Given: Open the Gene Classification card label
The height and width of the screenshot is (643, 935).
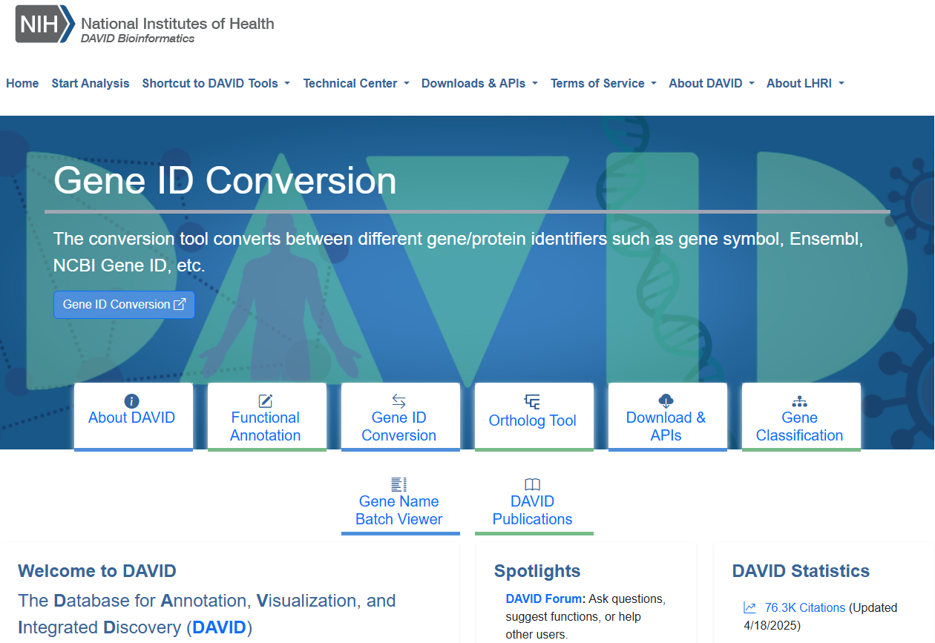Looking at the screenshot, I should point(800,426).
